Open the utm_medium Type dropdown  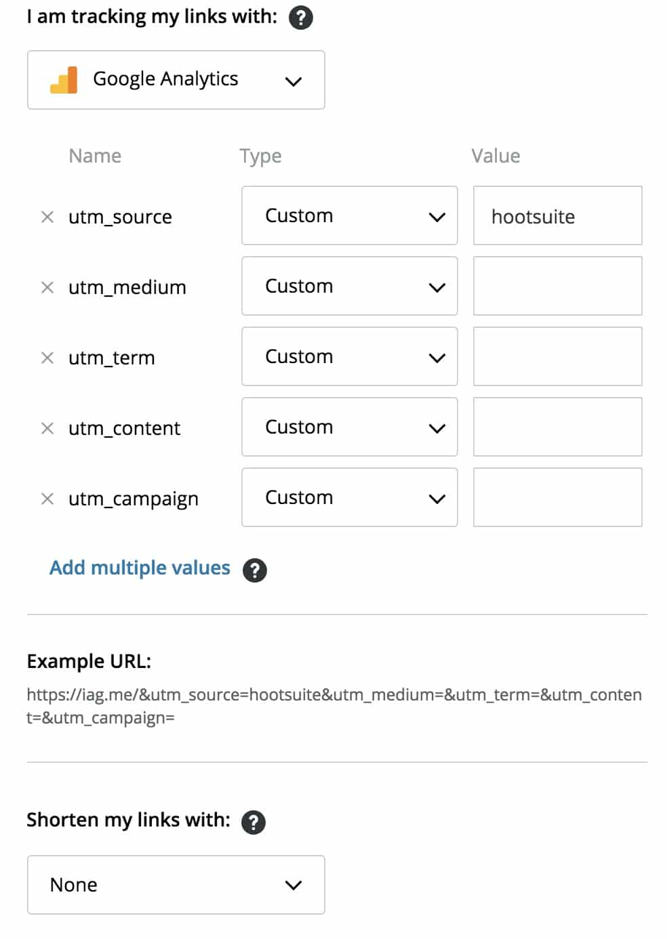point(350,286)
